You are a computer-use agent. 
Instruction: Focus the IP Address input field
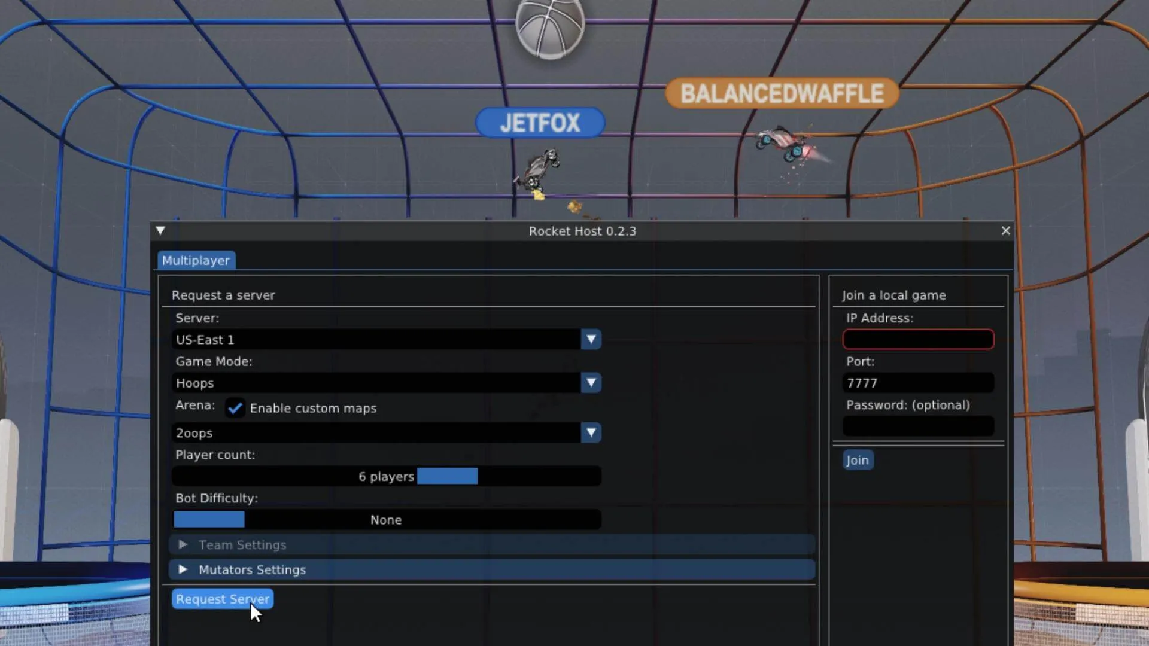[x=918, y=340]
